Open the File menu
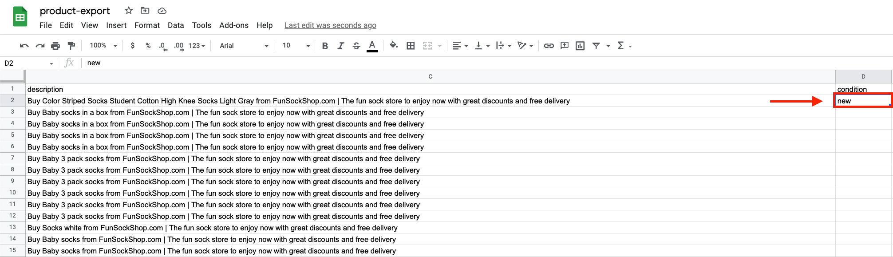 coord(46,25)
